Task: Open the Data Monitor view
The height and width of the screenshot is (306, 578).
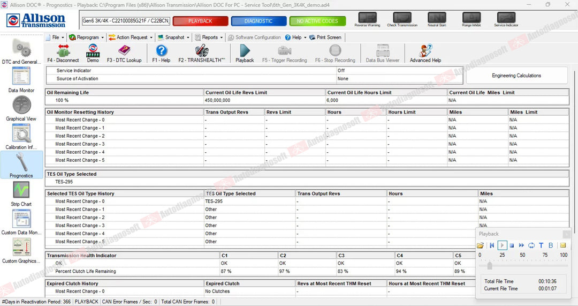Action: click(x=21, y=79)
